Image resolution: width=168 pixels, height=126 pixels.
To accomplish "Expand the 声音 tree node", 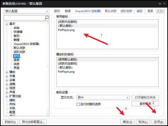I will coord(7,92).
